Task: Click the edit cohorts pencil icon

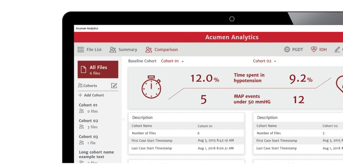Action: coord(114,85)
